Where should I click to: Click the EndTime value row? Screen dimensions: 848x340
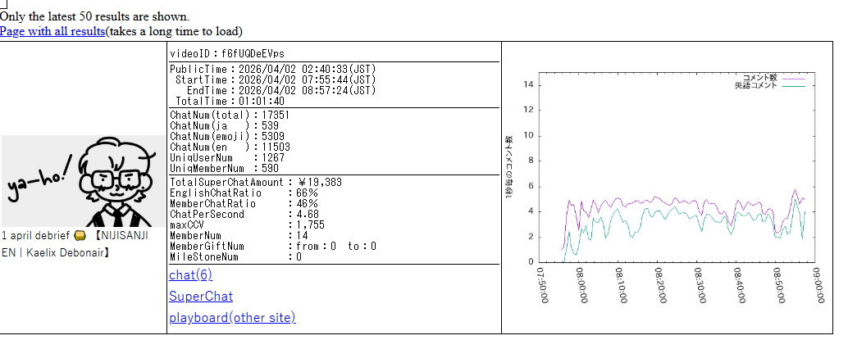(280, 90)
